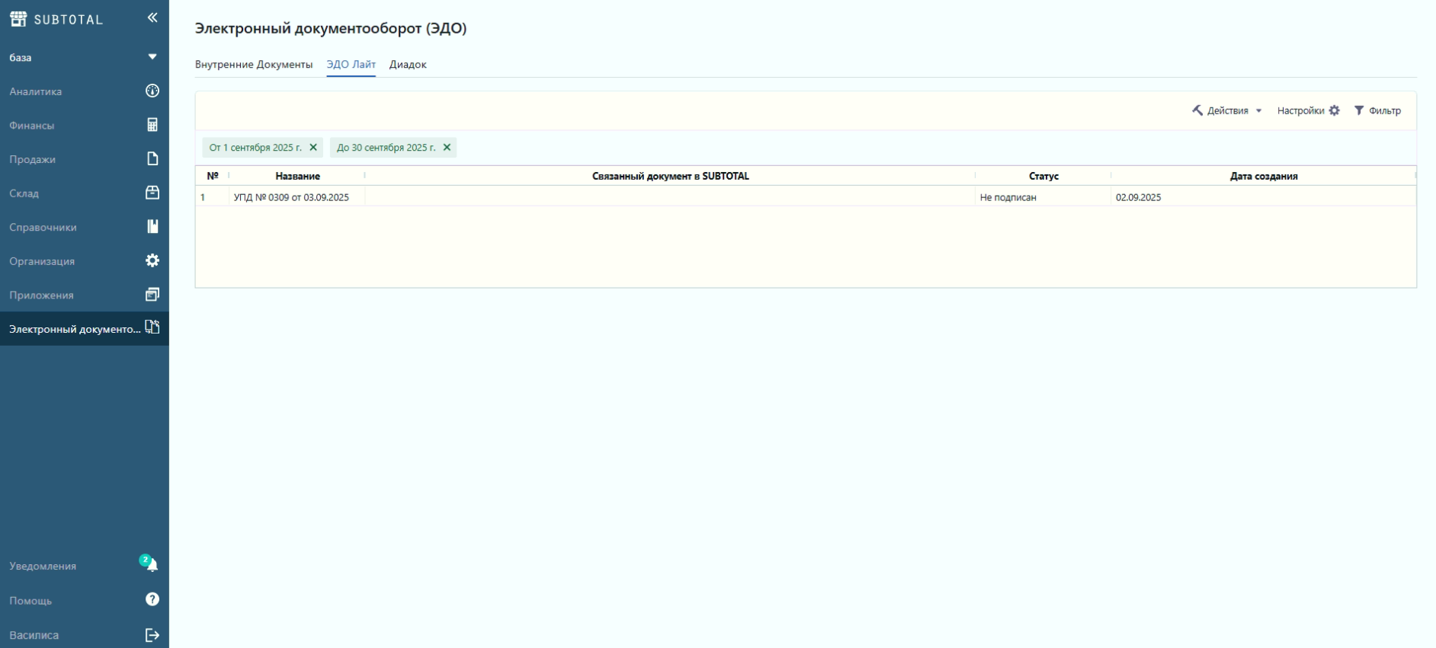Image resolution: width=1436 pixels, height=648 pixels.
Task: Log out using the exit icon near Василиса
Action: [x=152, y=634]
